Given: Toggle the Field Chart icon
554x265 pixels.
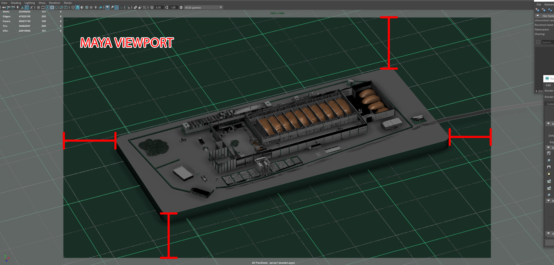Looking at the screenshot, I should click(x=57, y=7).
